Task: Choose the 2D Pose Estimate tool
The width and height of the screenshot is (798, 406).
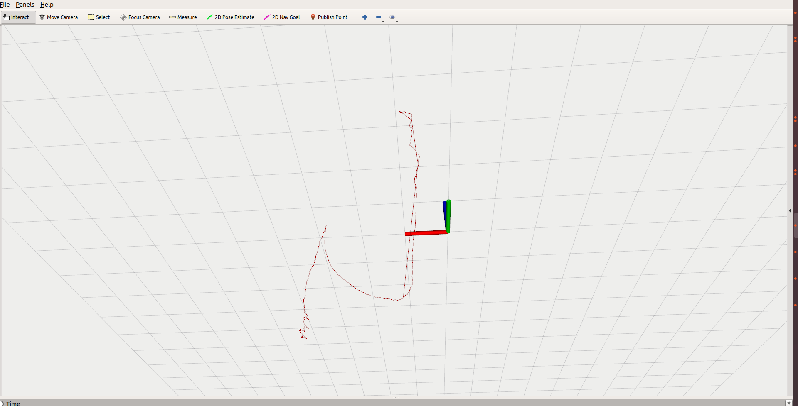Action: point(230,17)
